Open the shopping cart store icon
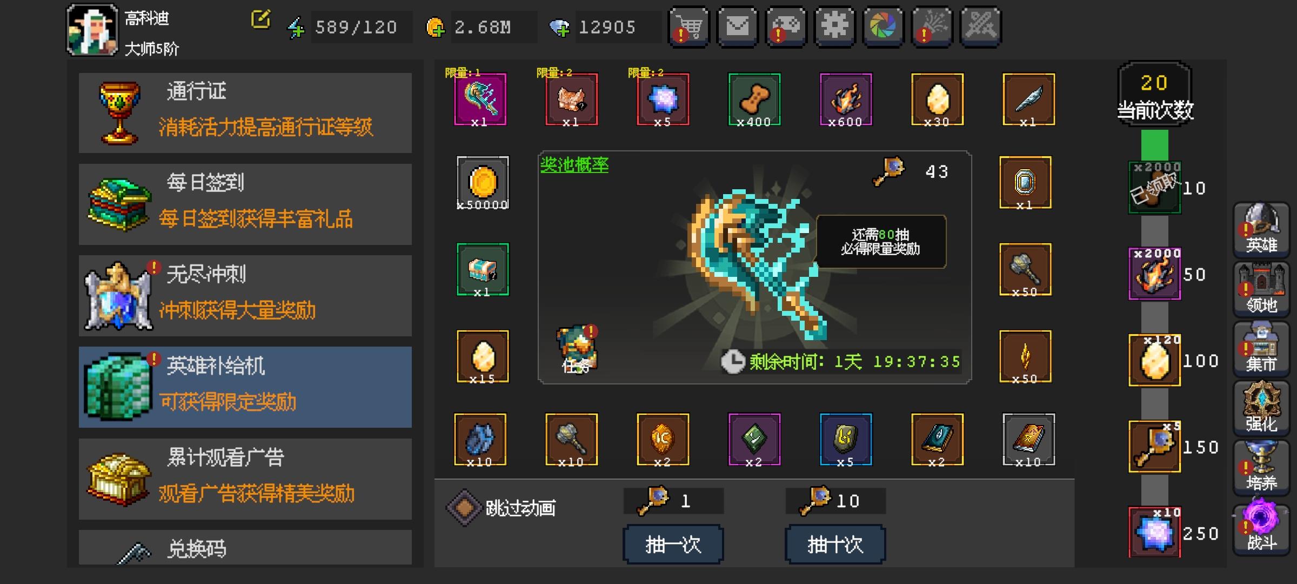This screenshot has width=1297, height=584. coord(688,26)
